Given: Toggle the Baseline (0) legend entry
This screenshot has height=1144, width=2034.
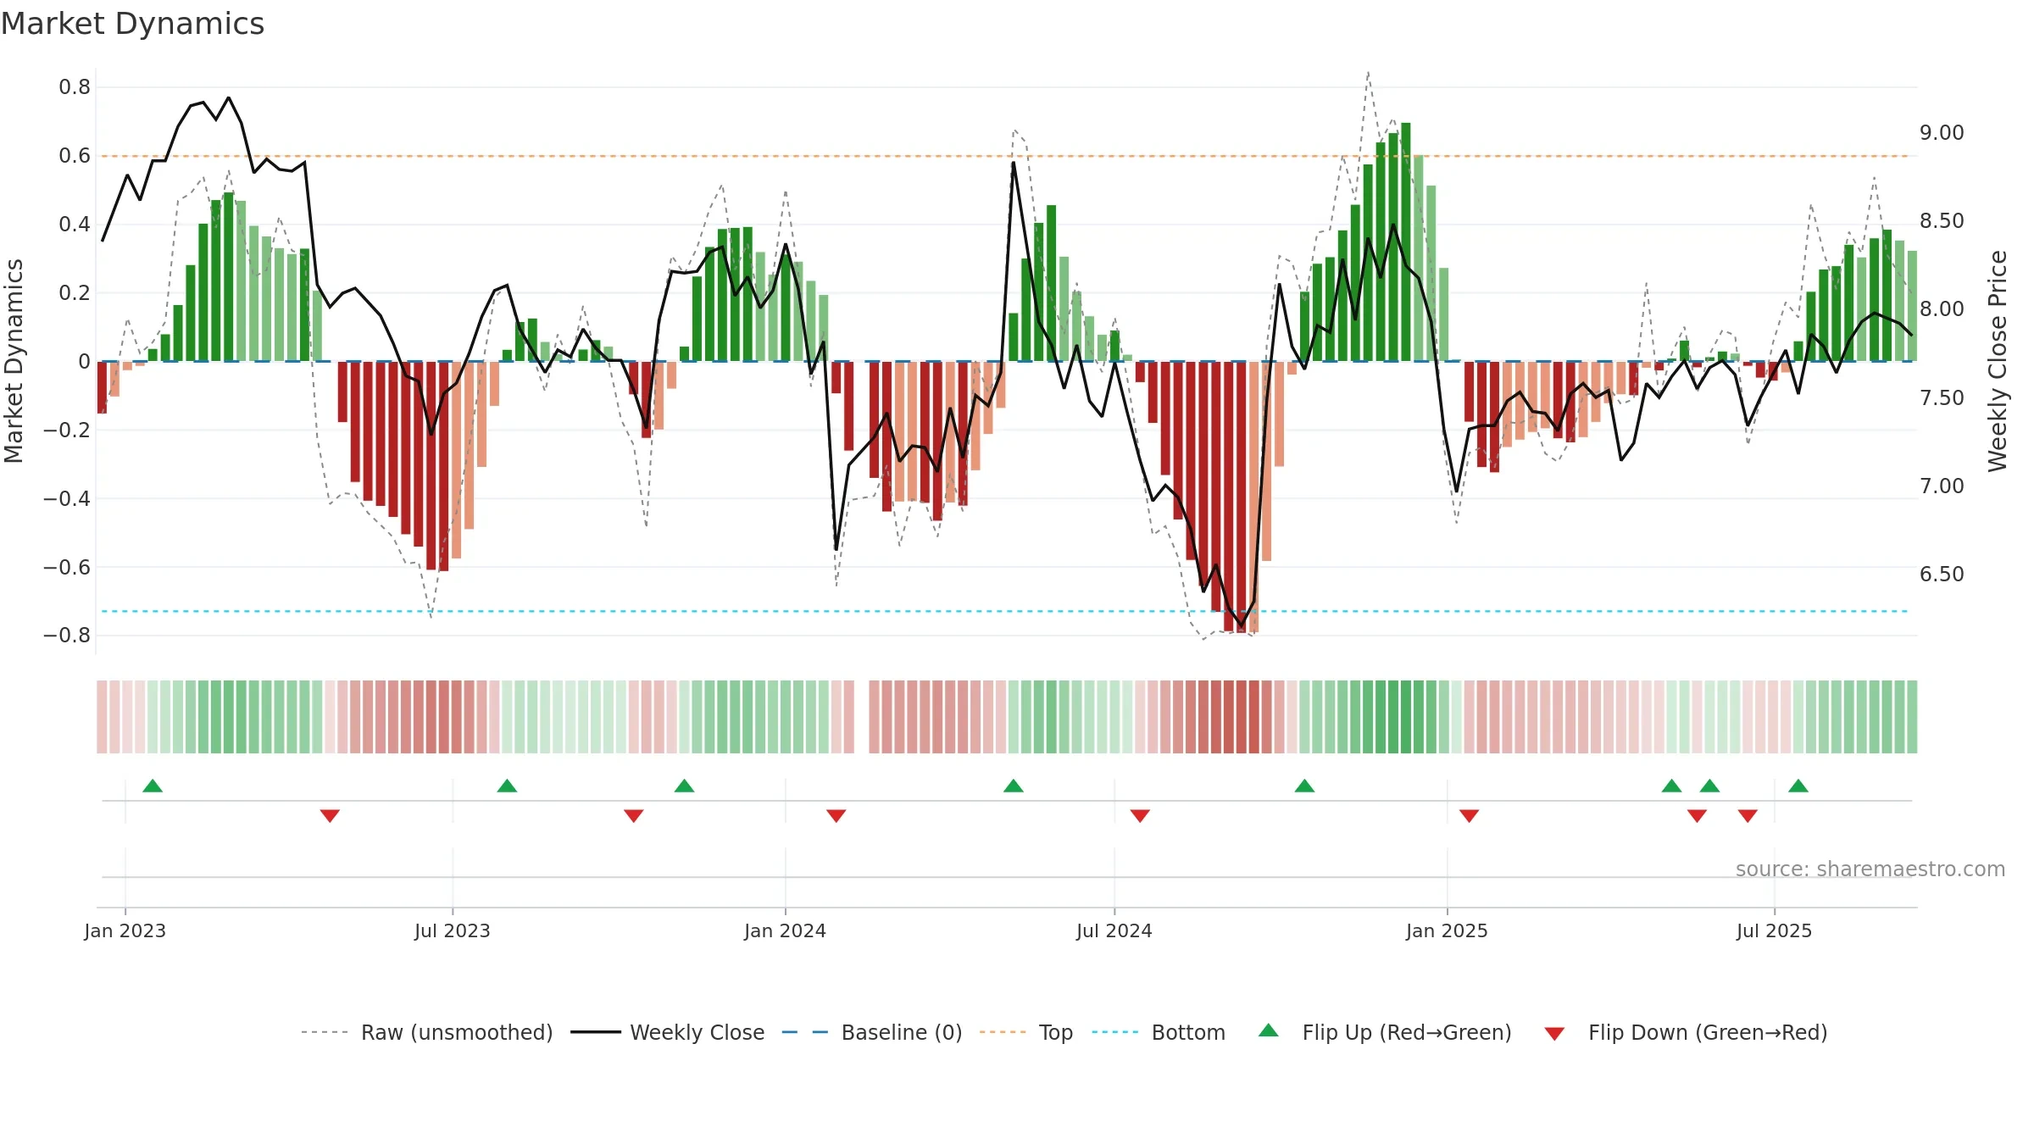Looking at the screenshot, I should click(872, 1032).
